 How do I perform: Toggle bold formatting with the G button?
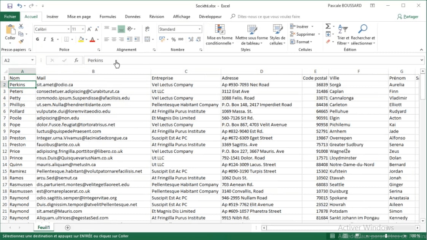37,39
